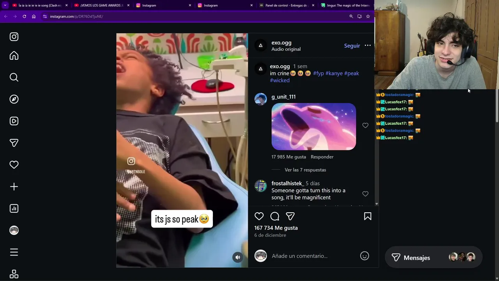Open Create plus icon in sidebar
499x281 pixels.
tap(14, 187)
